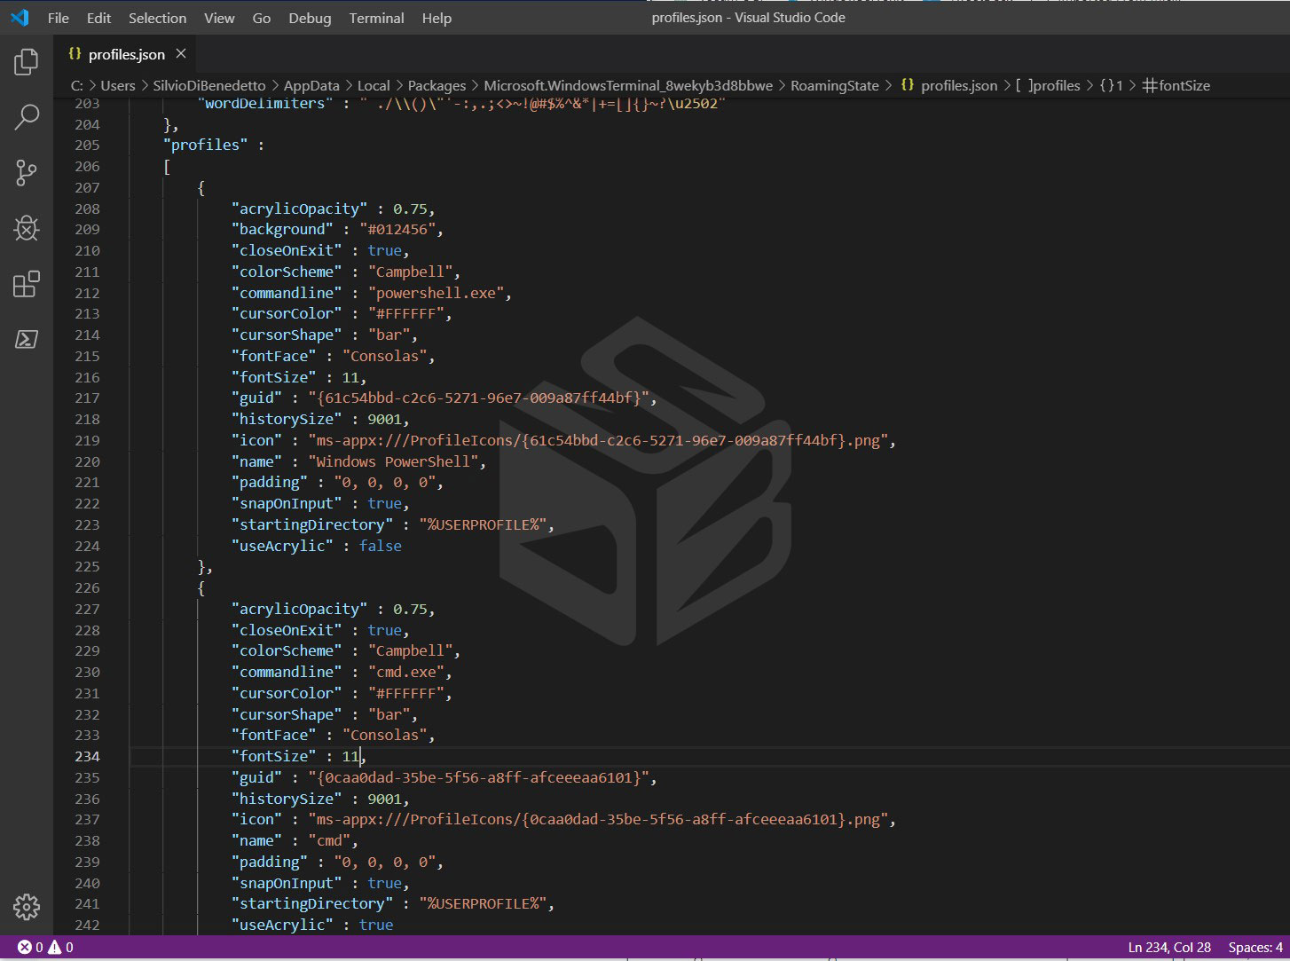Select the PowerShell extension icon in the activity bar
Viewport: 1290px width, 961px height.
coord(26,339)
